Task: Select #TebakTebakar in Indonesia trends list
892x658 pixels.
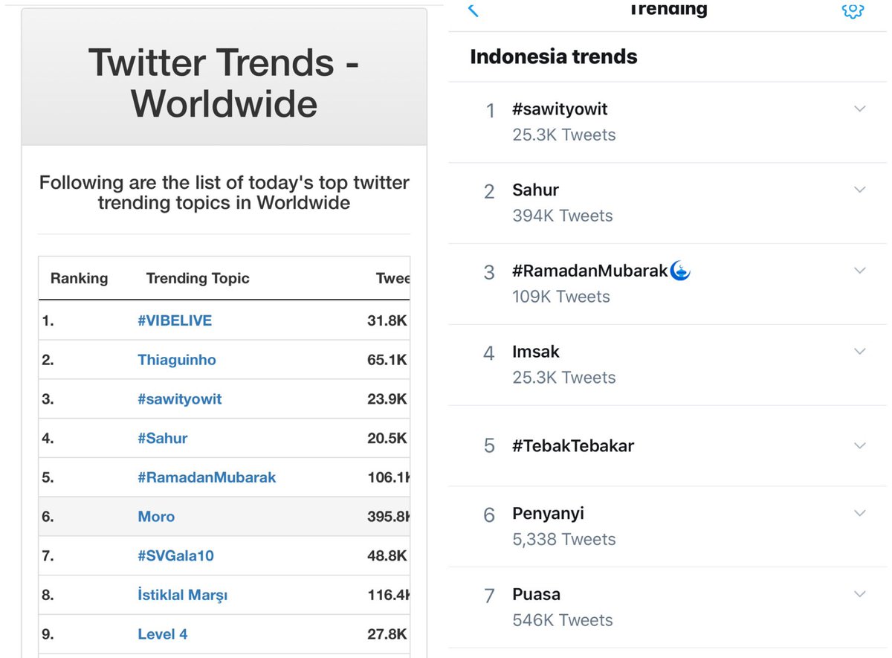Action: coord(573,446)
